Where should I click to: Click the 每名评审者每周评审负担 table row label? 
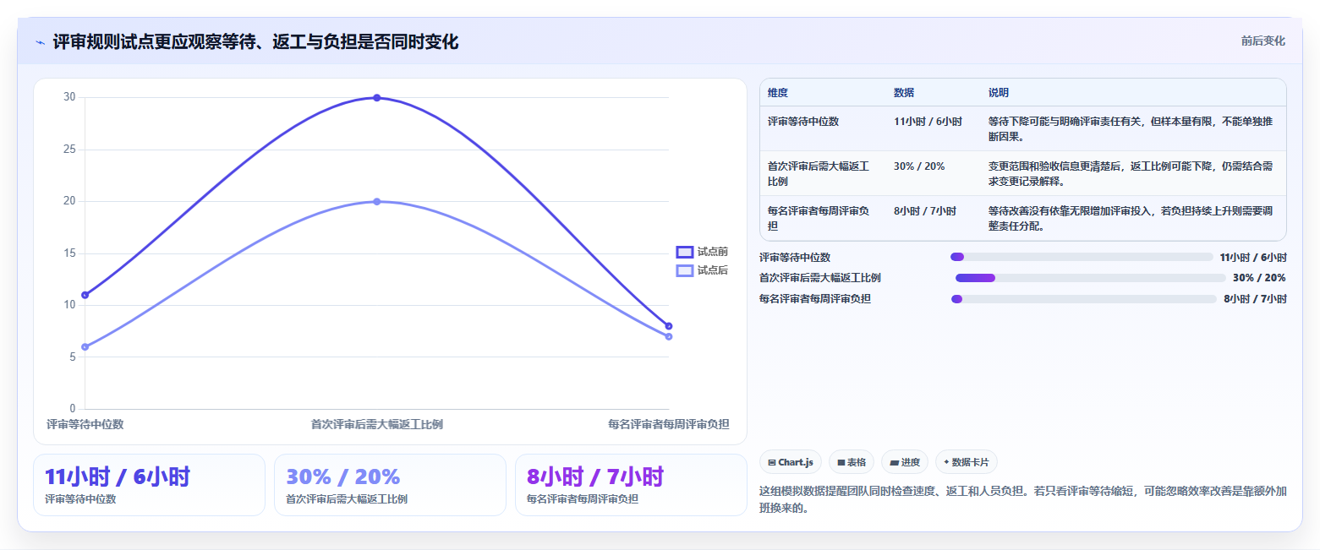click(819, 219)
